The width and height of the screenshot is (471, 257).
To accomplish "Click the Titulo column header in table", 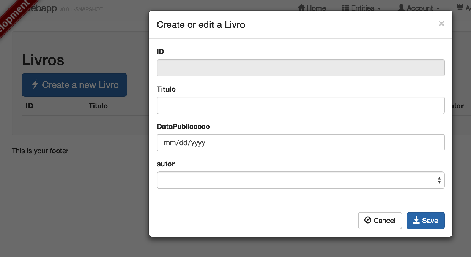I will tap(98, 106).
